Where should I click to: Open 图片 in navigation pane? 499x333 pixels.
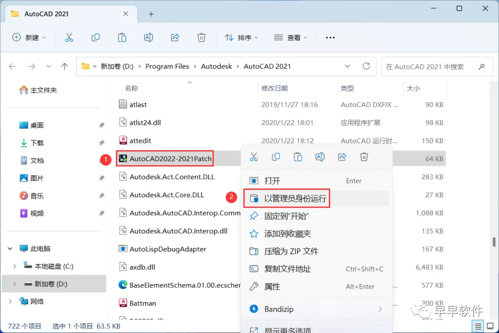[x=31, y=178]
